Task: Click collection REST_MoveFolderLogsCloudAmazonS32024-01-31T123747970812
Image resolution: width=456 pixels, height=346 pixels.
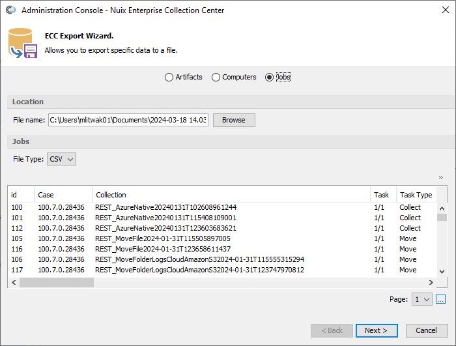Action: [x=199, y=270]
